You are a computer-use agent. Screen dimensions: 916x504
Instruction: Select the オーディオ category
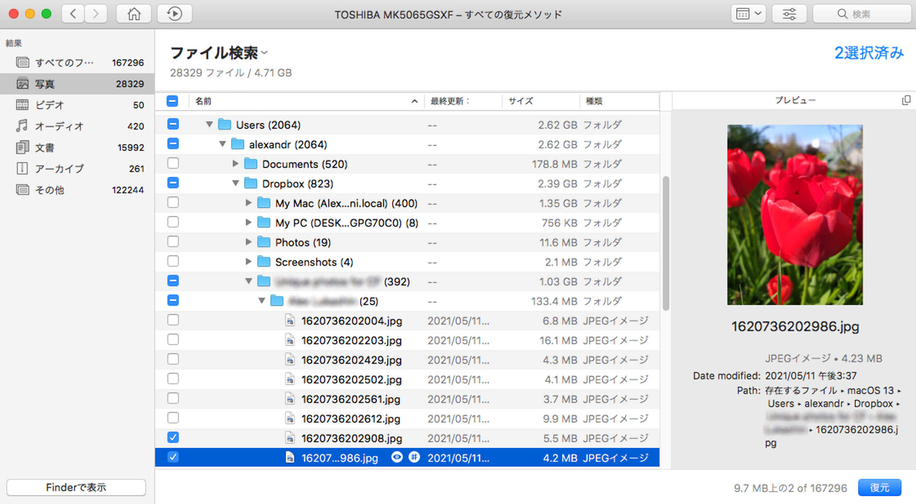57,126
